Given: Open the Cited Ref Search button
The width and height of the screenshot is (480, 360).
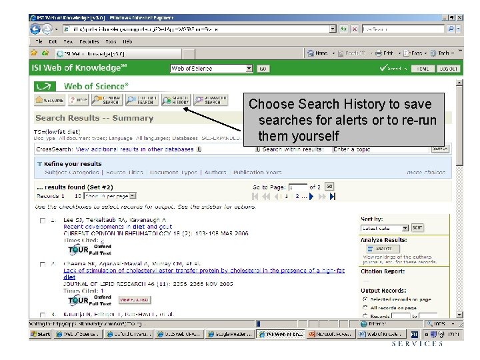Looking at the screenshot, I should click(142, 100).
